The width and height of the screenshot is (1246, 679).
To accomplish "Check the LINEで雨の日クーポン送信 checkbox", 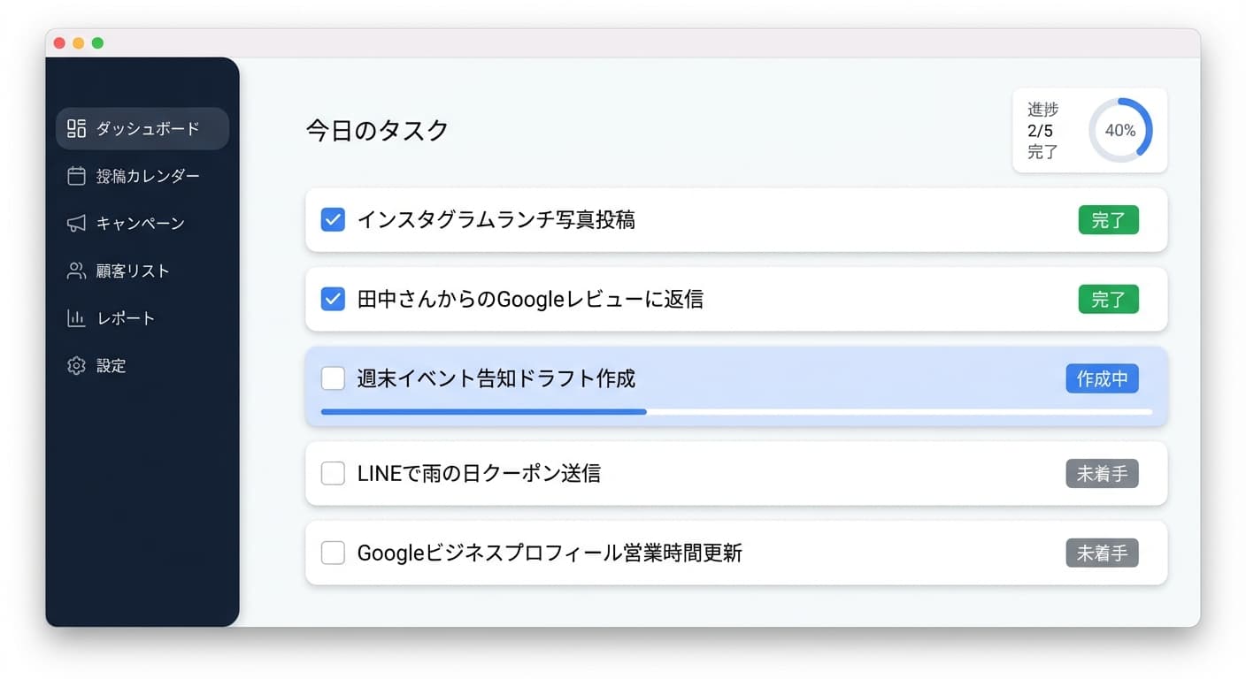I will pyautogui.click(x=333, y=473).
